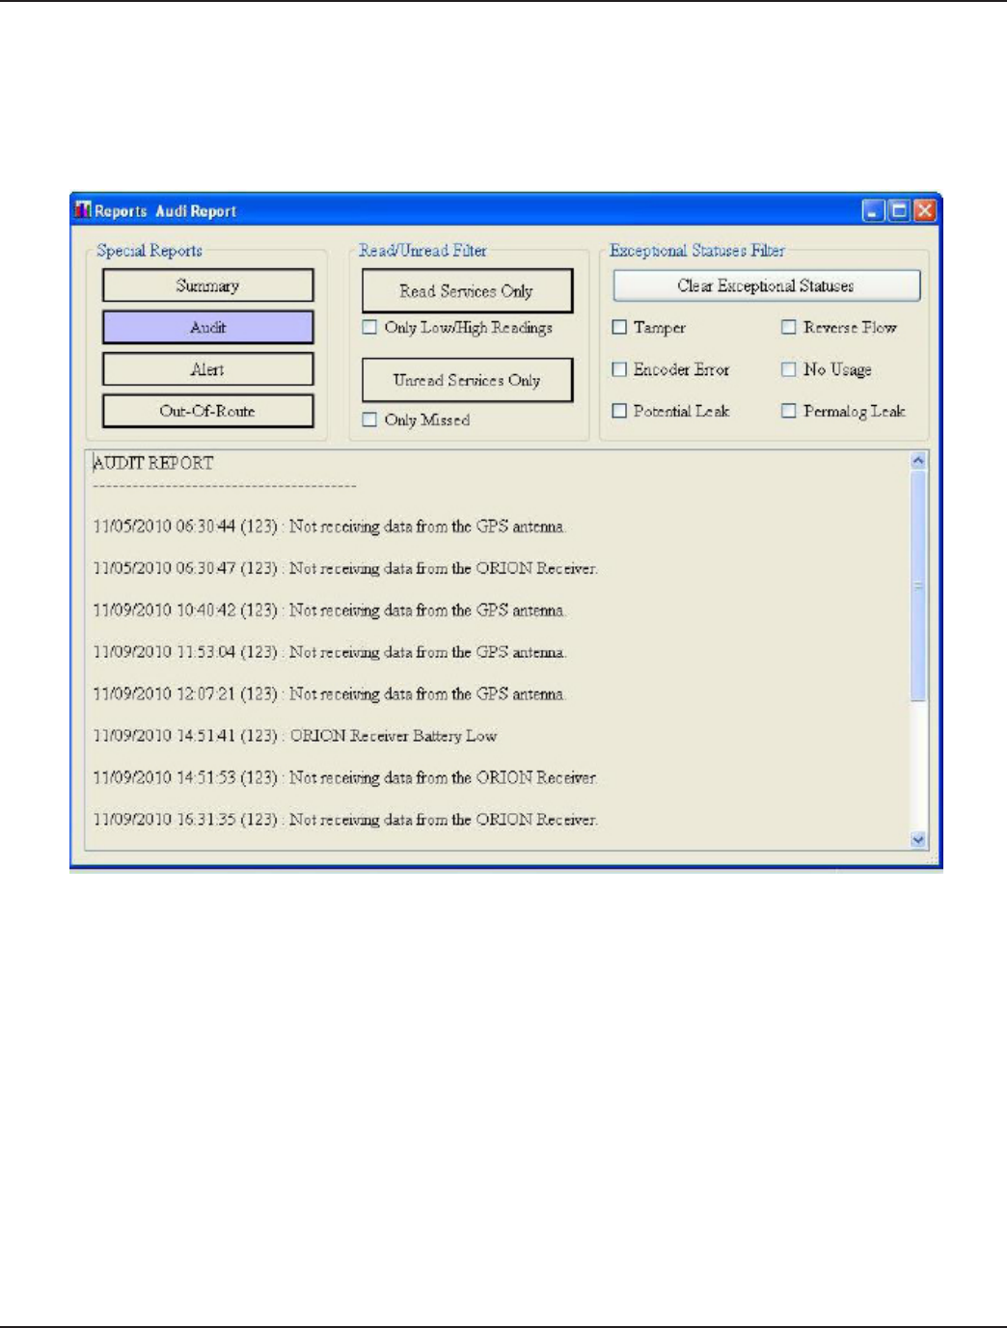Filter by Read Services Only
This screenshot has height=1328, width=1007.
467,291
